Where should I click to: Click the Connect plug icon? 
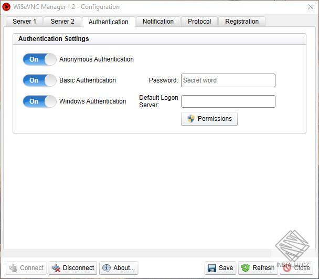tap(13, 268)
